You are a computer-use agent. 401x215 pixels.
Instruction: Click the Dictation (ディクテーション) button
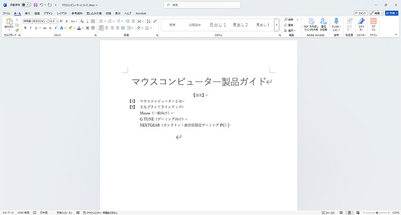tap(336, 24)
